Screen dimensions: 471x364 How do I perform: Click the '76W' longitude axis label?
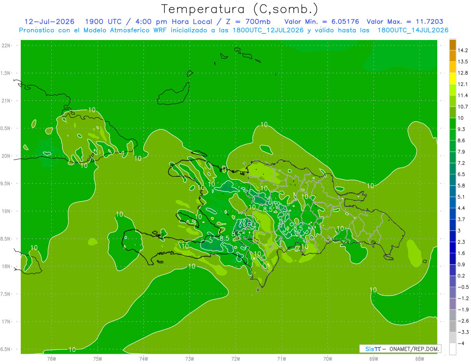[51, 359]
